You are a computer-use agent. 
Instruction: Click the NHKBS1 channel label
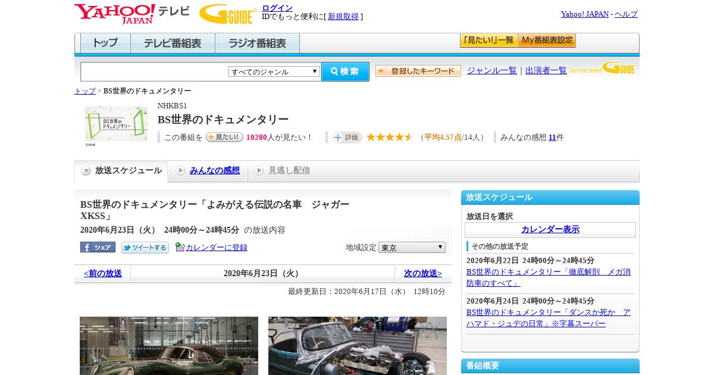(x=173, y=106)
